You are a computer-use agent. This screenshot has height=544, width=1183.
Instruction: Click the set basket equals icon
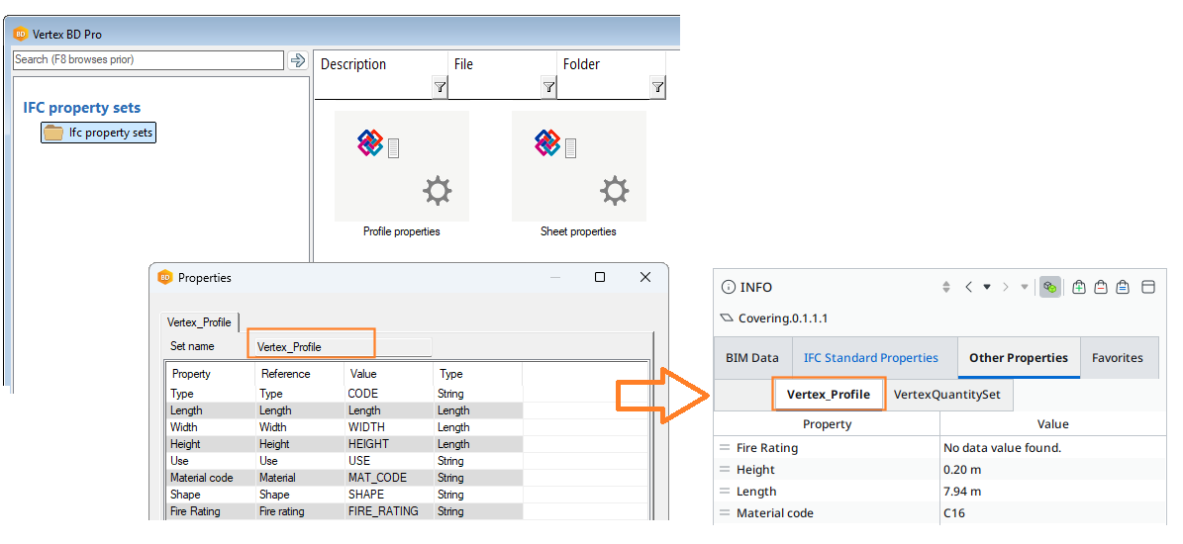(x=1123, y=287)
